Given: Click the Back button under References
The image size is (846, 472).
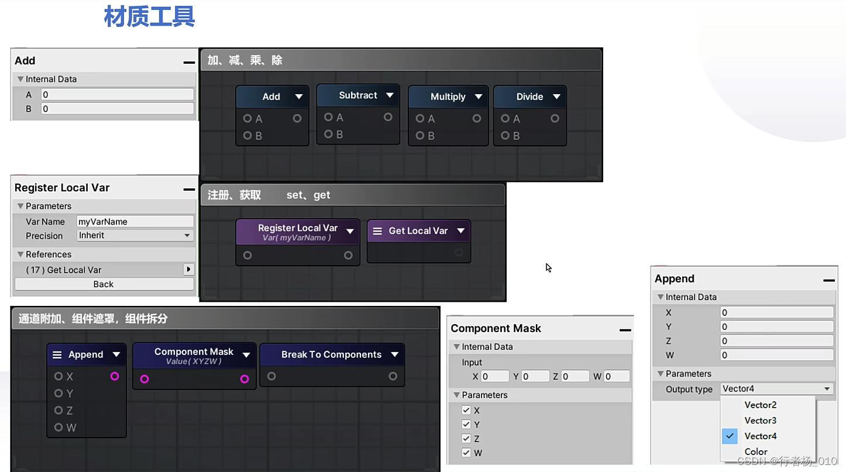Looking at the screenshot, I should pos(104,284).
